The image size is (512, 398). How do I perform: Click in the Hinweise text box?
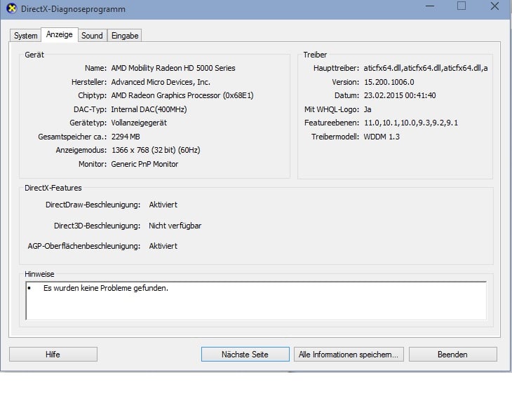point(256,301)
